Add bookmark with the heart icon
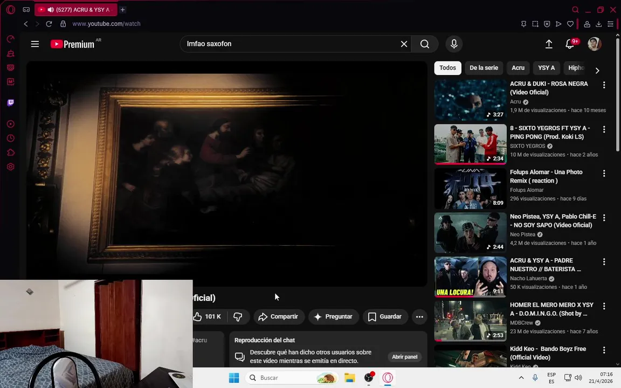The width and height of the screenshot is (621, 388). pyautogui.click(x=570, y=24)
